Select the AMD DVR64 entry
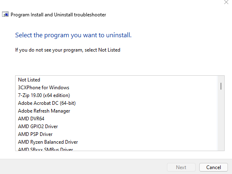 [x=116, y=119]
